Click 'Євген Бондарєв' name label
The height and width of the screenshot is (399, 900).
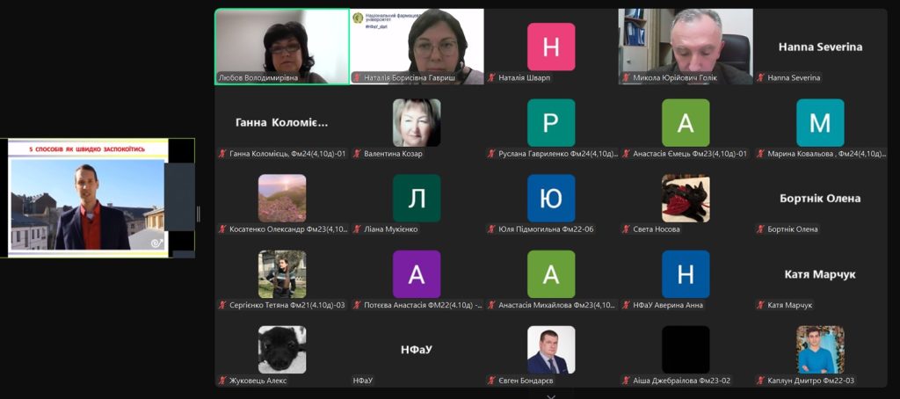click(x=526, y=380)
